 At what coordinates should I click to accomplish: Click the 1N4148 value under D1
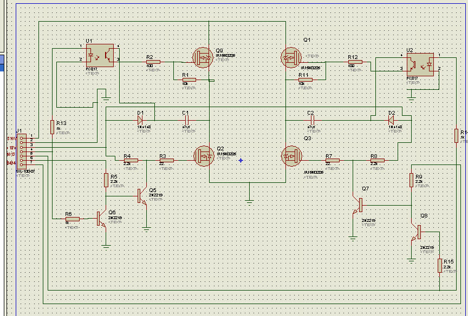[144, 127]
